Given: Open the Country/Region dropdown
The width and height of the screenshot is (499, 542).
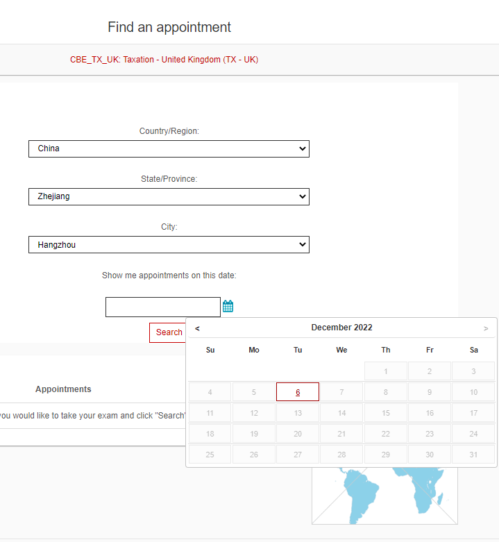Looking at the screenshot, I should (169, 149).
